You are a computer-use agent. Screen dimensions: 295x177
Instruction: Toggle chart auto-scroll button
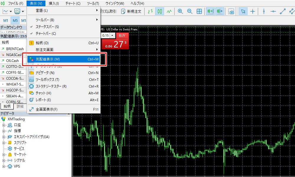tap(210, 12)
